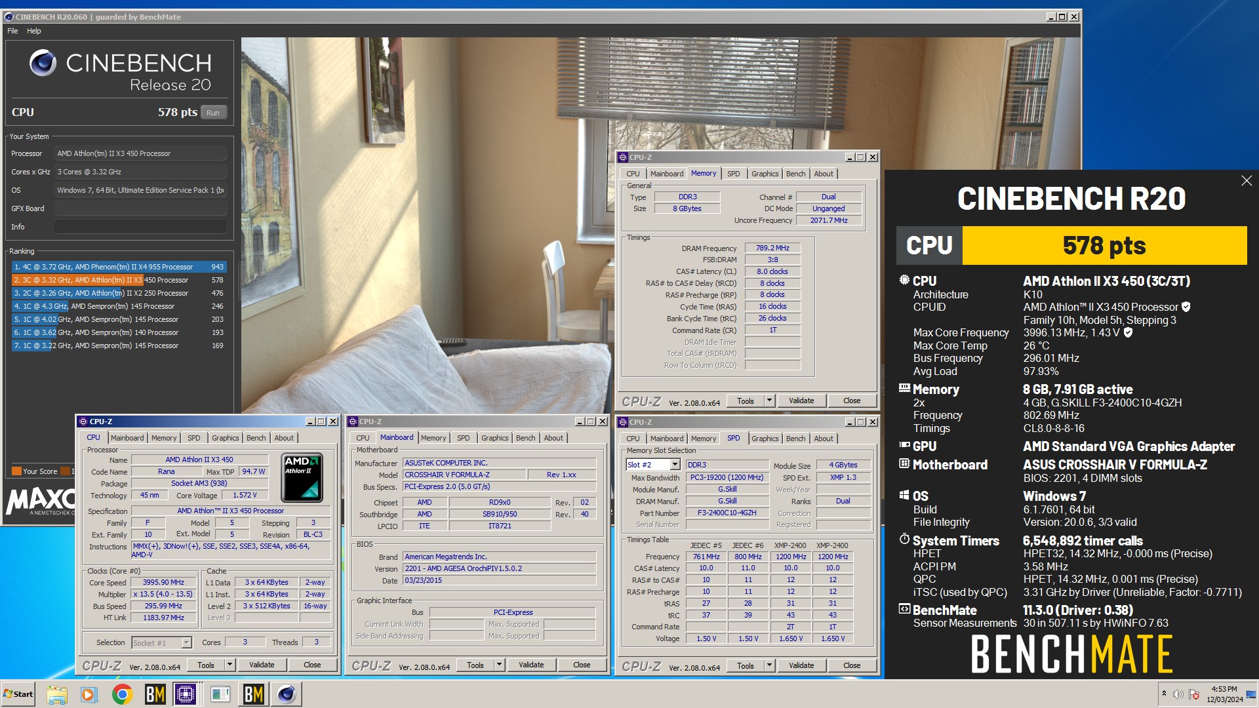This screenshot has height=708, width=1259.
Task: Click Show Desktop button at taskbar end
Action: tap(1251, 694)
